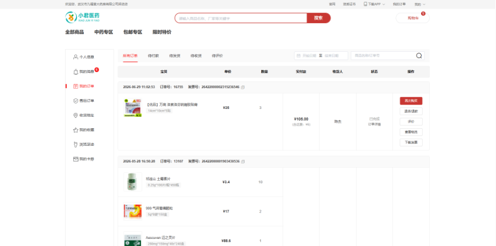Viewport: 496px width, 246px height.
Task: Open the 官网 link in top bar
Action: coord(332,4)
